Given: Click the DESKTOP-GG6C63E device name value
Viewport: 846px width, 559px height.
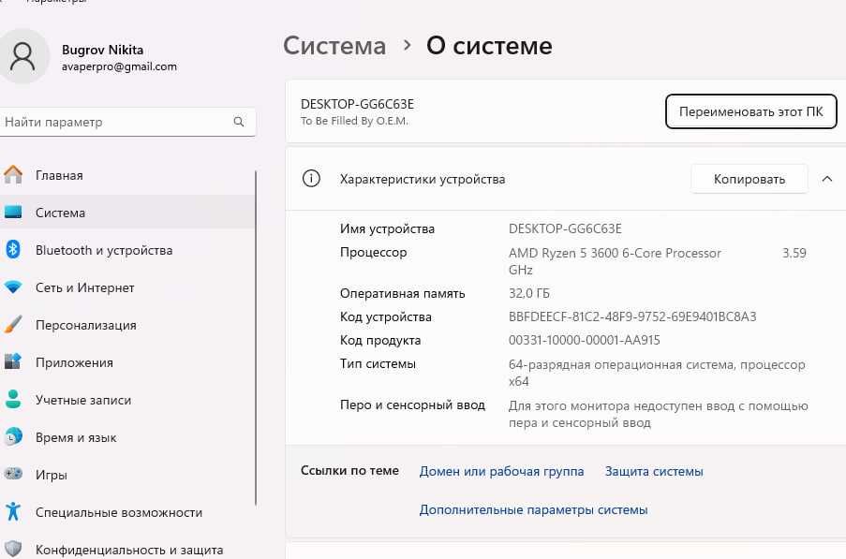Looking at the screenshot, I should click(x=565, y=228).
